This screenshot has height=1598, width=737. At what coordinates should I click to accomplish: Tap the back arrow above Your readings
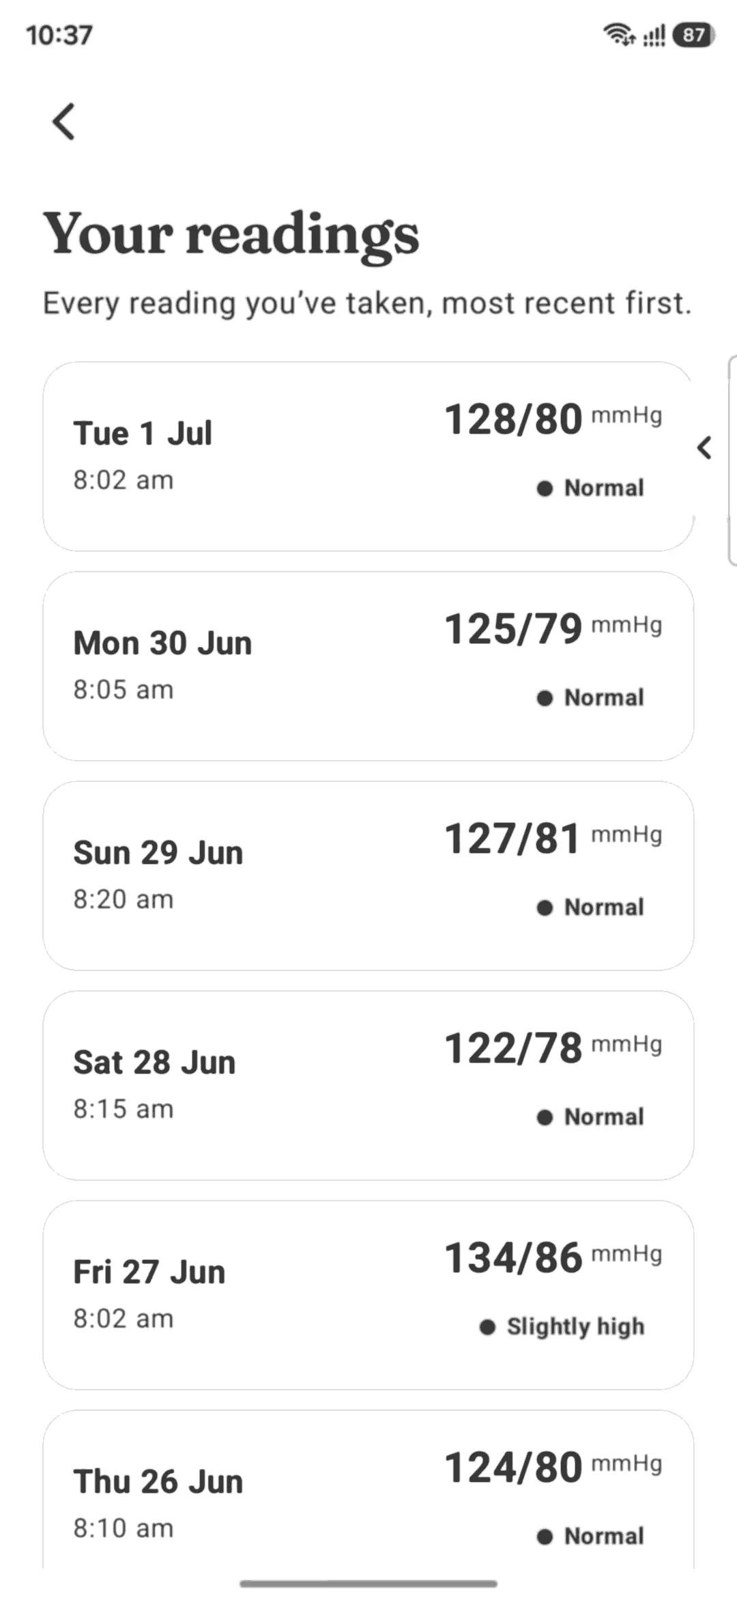click(63, 122)
